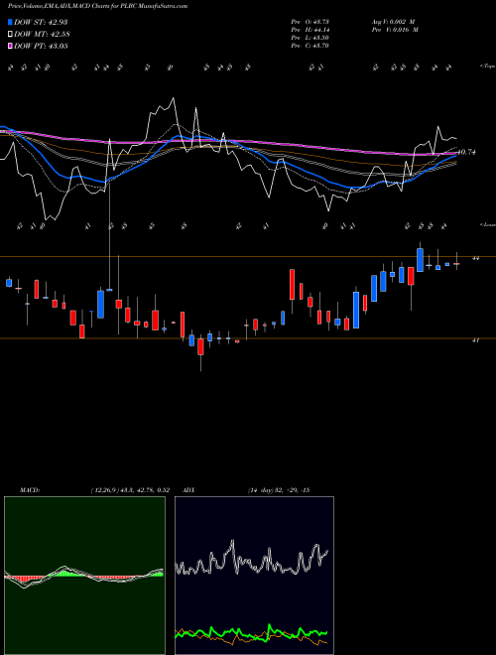This screenshot has height=655, width=496.
Task: Click the large red candle in mid-chart rally
Action: click(293, 285)
